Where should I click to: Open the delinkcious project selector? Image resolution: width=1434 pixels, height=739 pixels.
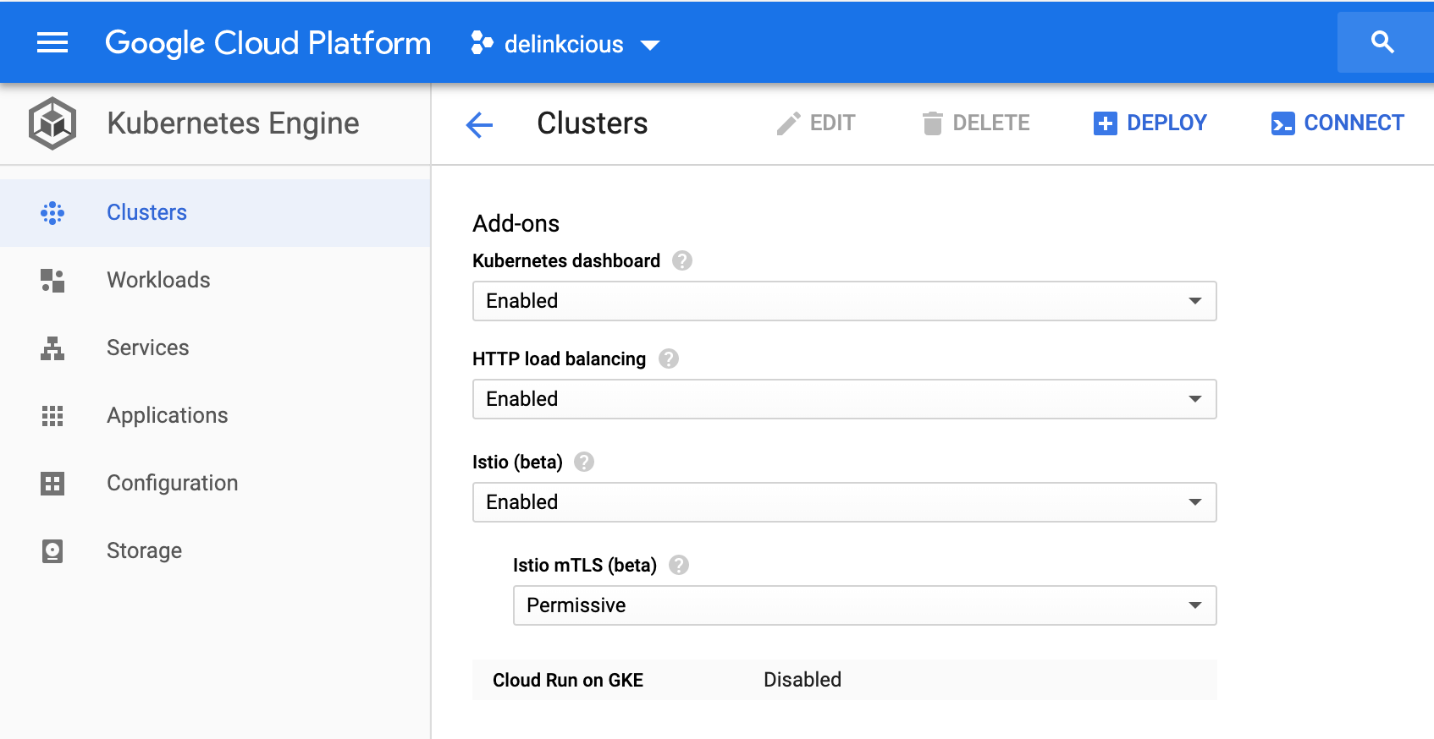coord(565,44)
